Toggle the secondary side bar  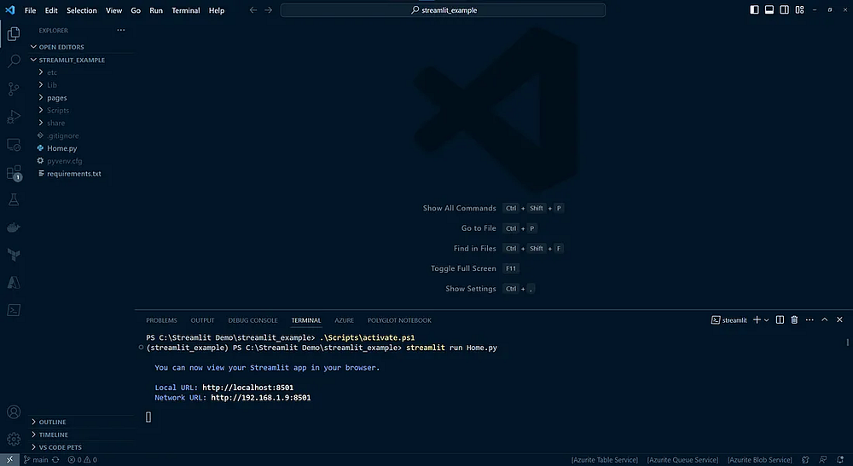784,9
